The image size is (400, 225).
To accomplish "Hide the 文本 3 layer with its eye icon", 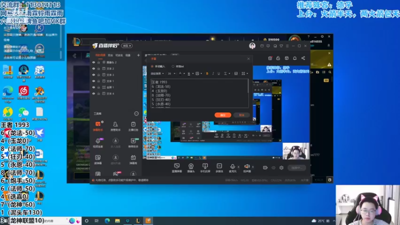I will (93, 74).
